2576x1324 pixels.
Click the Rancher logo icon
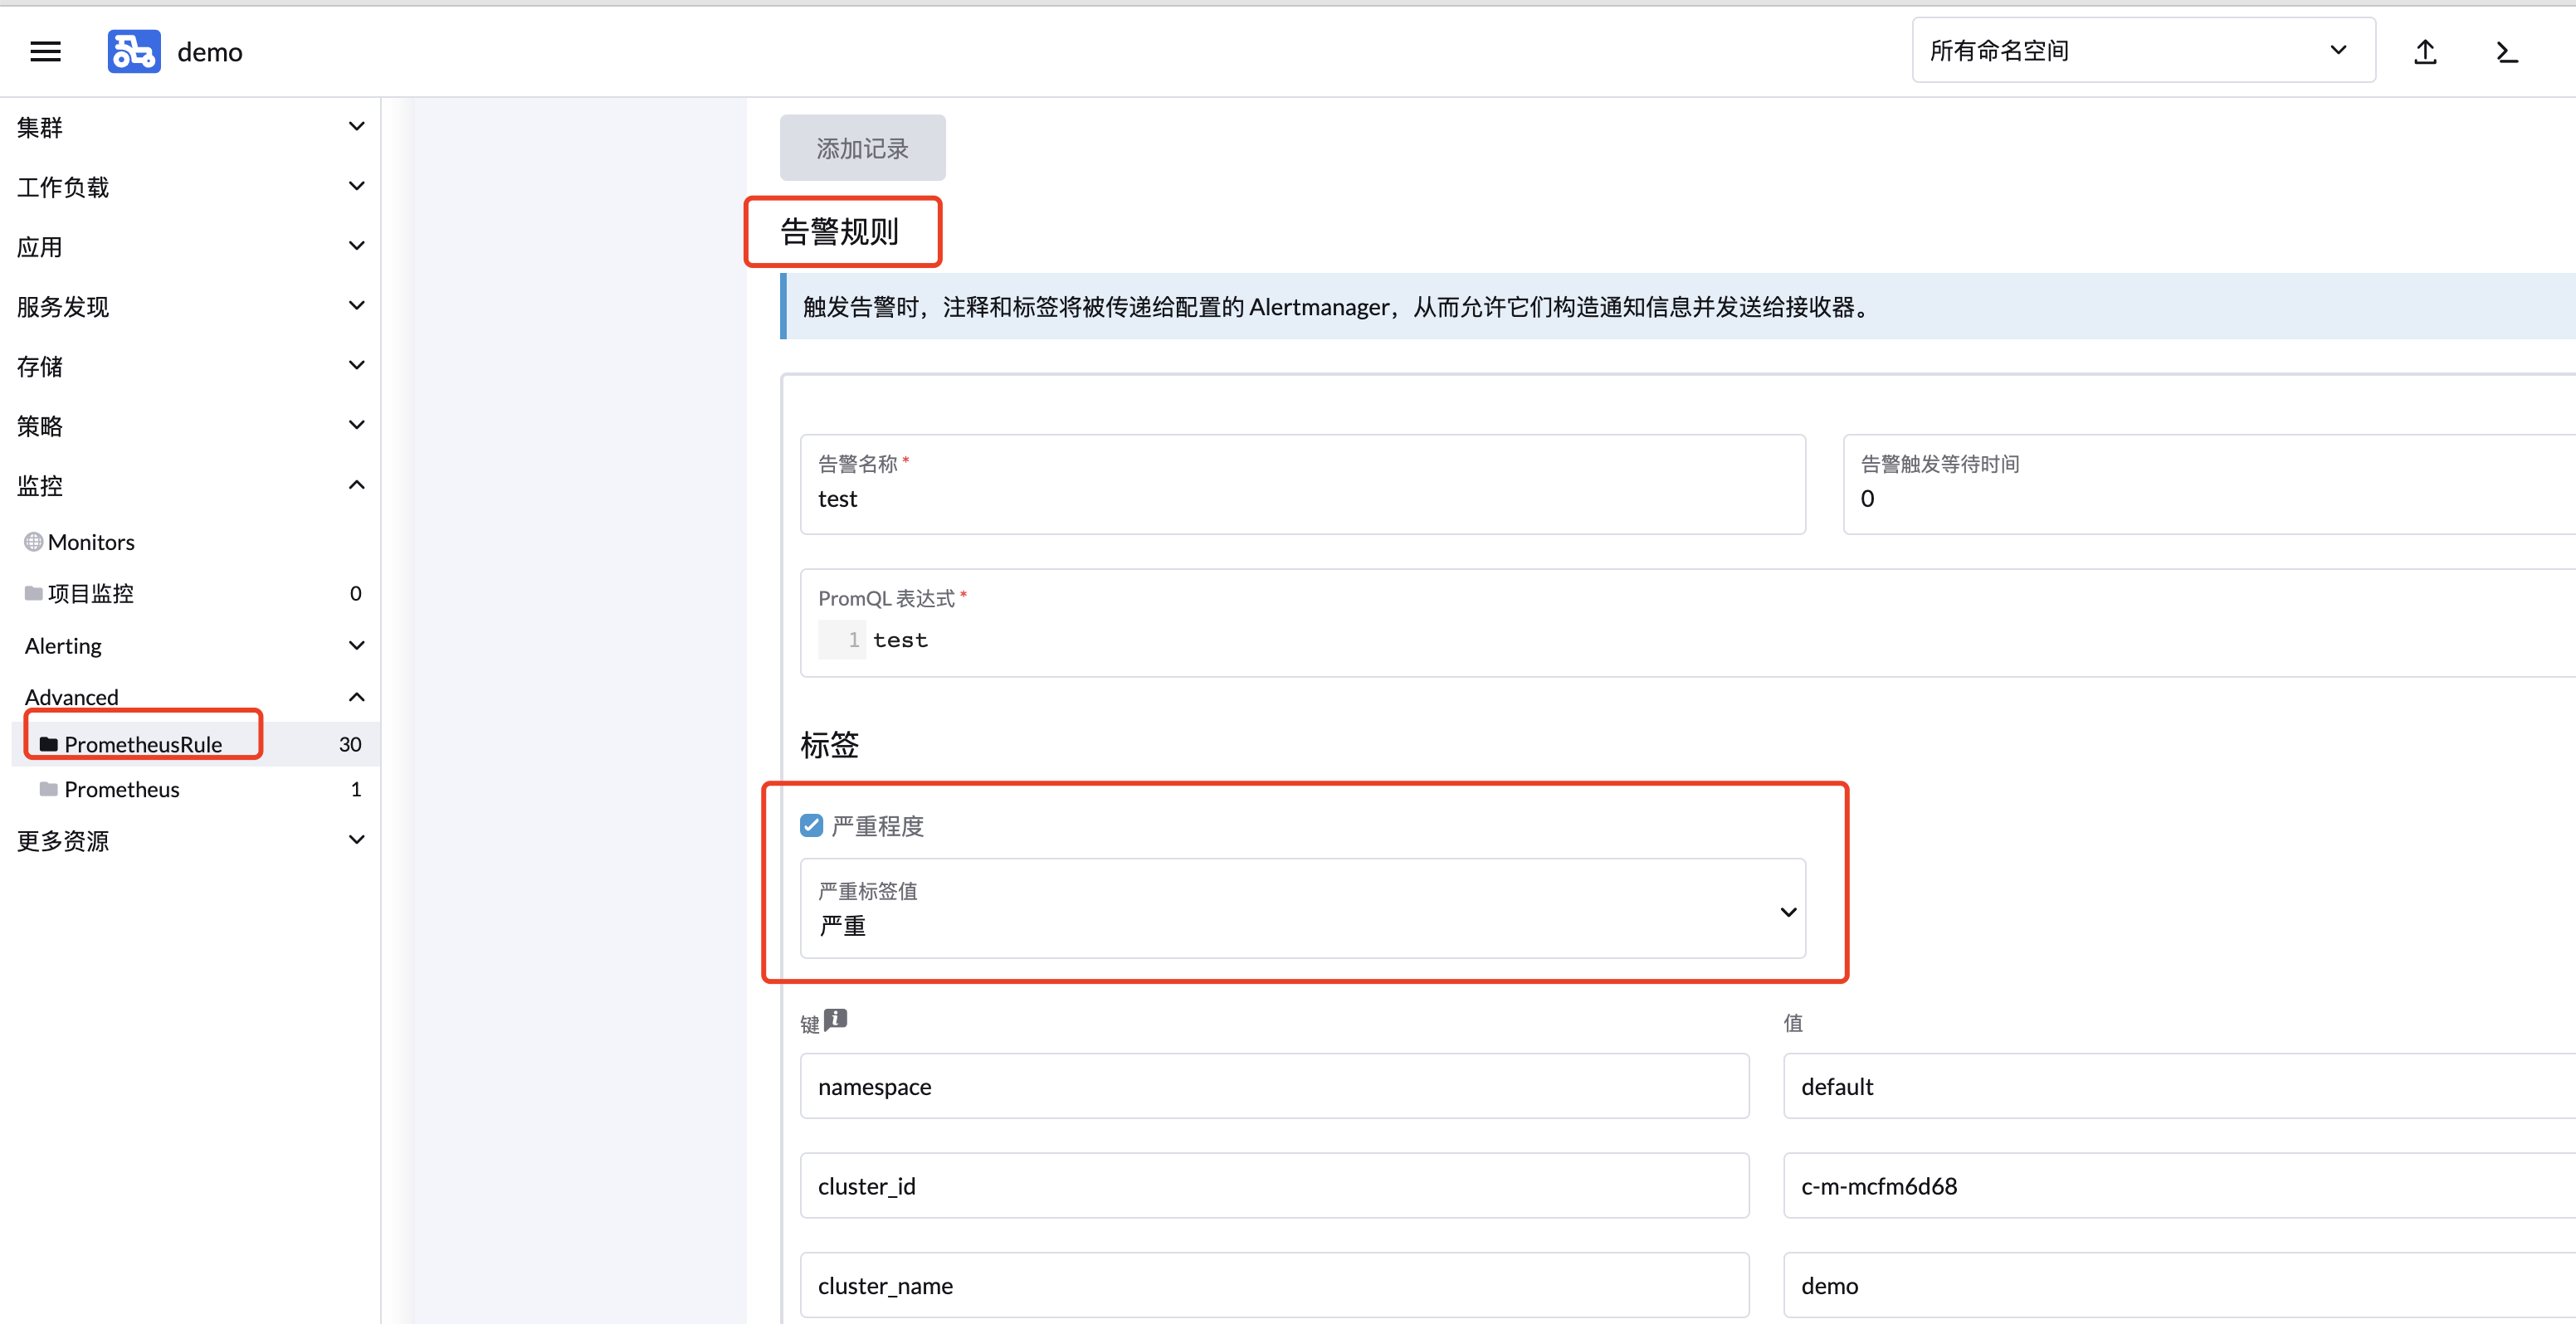pyautogui.click(x=134, y=51)
